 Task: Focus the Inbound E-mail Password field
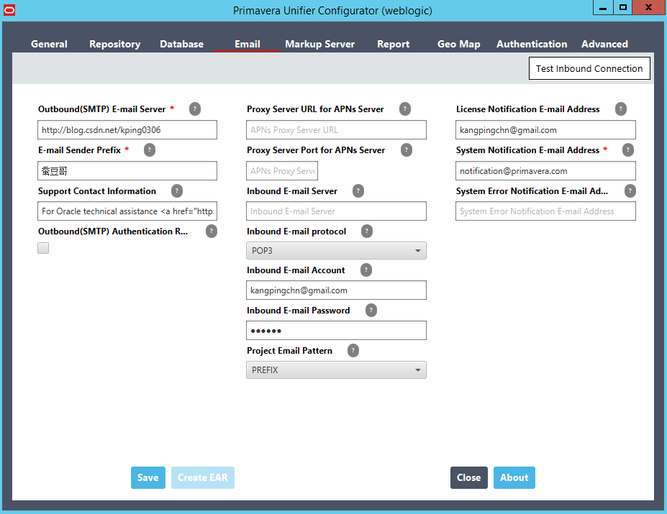pyautogui.click(x=336, y=331)
